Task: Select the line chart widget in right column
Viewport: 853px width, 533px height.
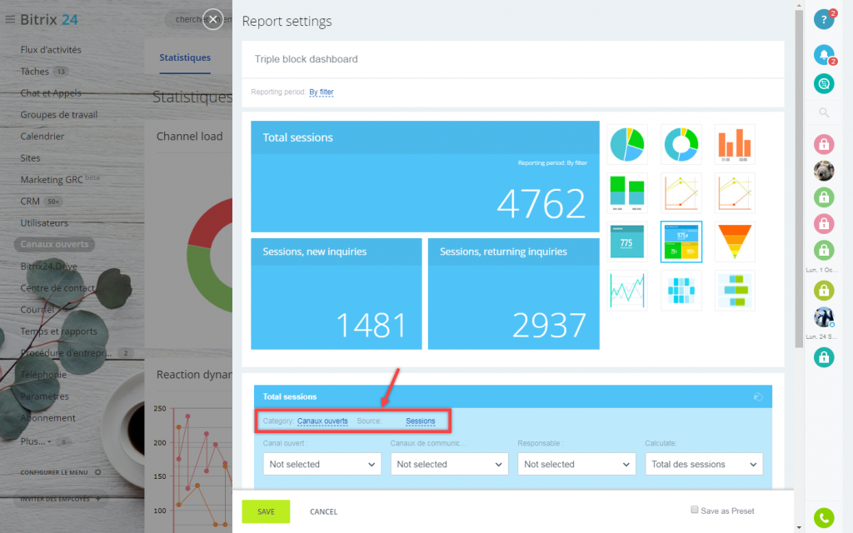Action: click(x=735, y=193)
